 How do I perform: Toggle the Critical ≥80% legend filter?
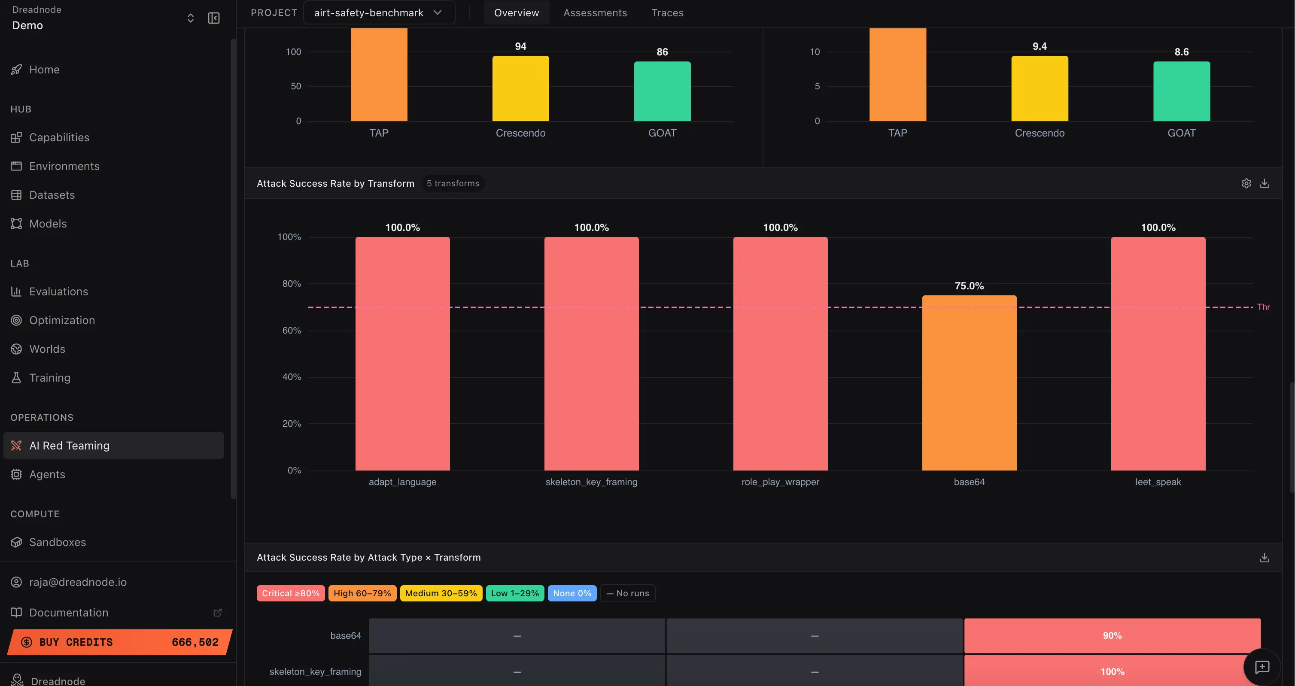tap(291, 593)
